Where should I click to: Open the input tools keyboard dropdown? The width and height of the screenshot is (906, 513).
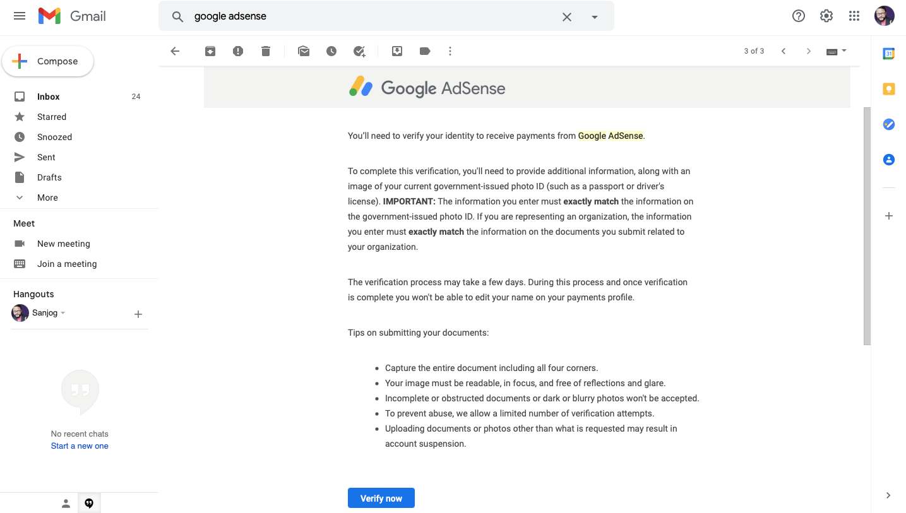837,51
